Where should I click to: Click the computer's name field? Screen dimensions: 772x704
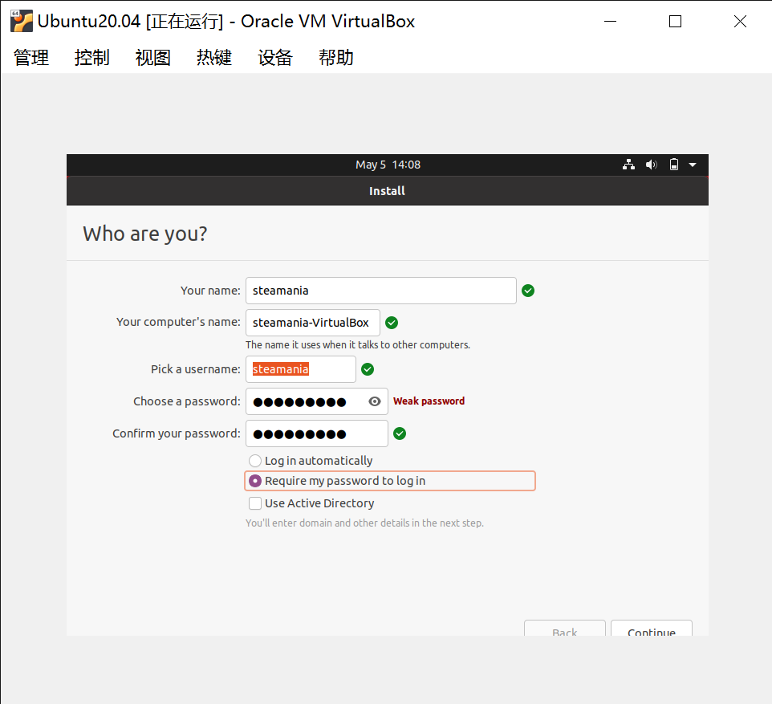pos(313,323)
